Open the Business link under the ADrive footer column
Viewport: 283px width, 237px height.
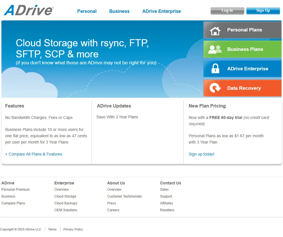click(x=8, y=196)
